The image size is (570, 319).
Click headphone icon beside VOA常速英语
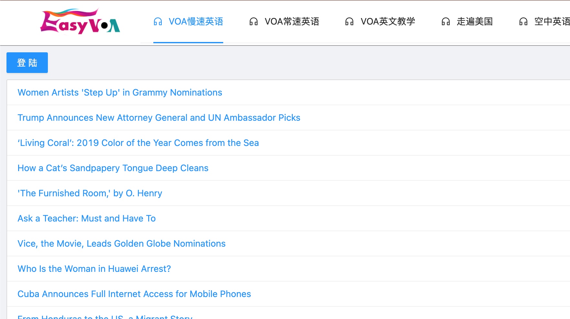254,22
